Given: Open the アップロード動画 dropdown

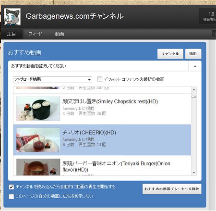Looking at the screenshot, I should [52, 79].
